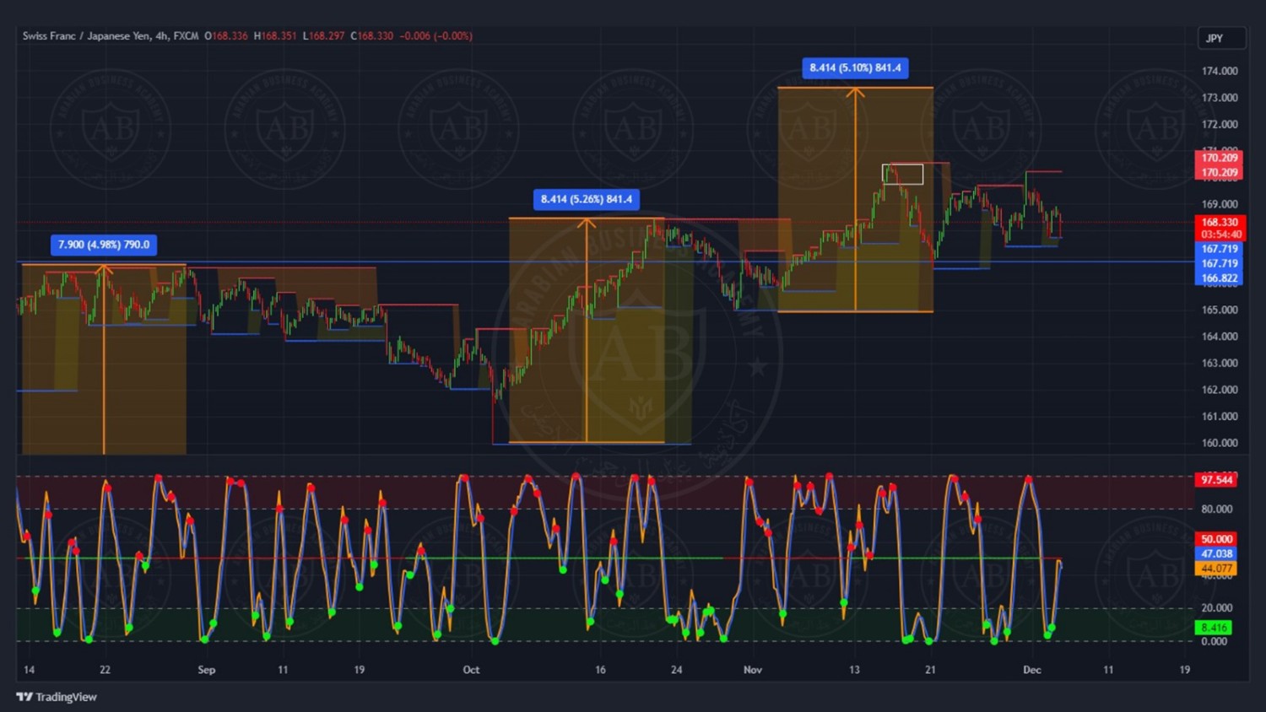Click the 16 date label on the time axis

[x=600, y=670]
